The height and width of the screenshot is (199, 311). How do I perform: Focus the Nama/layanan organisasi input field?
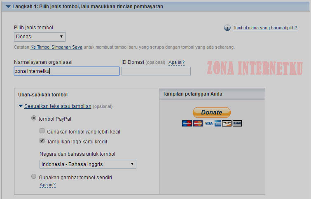coord(67,71)
